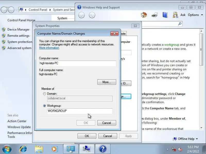Screen dimensions: 206x154
Task: Open the Windows Start orb
Action: point(7,149)
